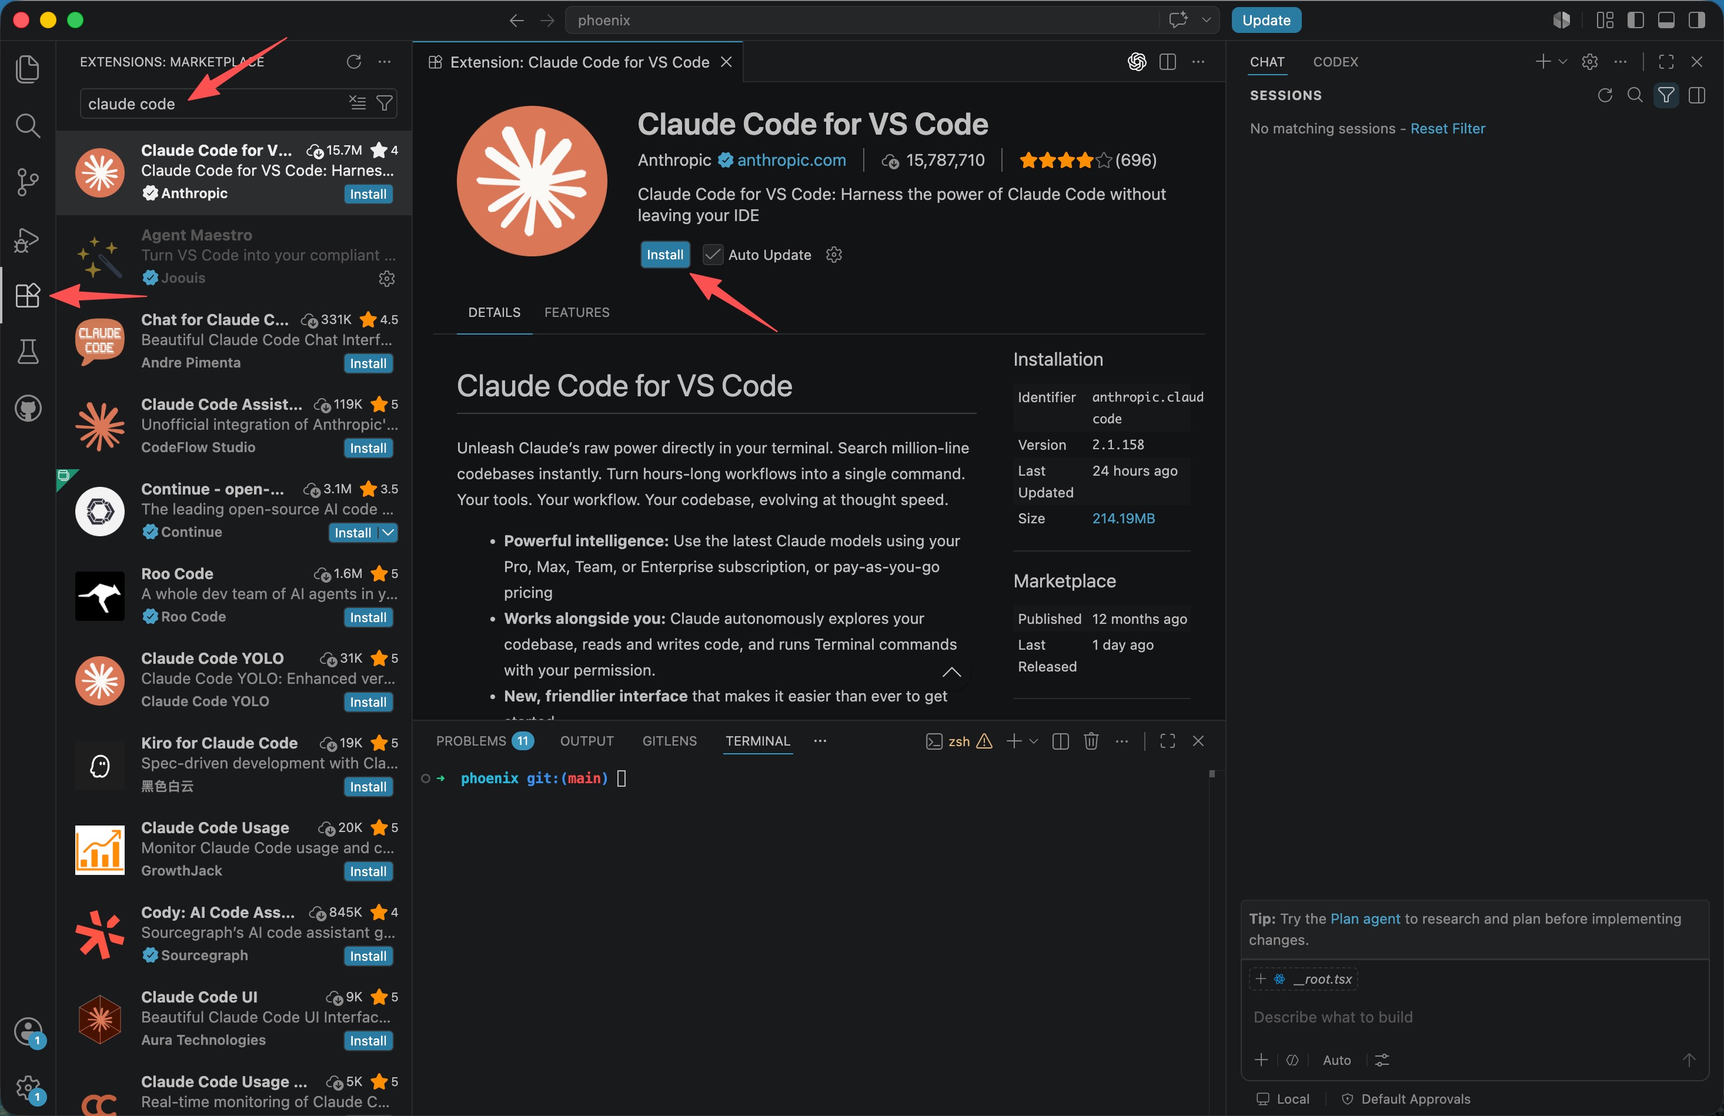1724x1116 pixels.
Task: Split the editor to the right
Action: coord(1168,62)
